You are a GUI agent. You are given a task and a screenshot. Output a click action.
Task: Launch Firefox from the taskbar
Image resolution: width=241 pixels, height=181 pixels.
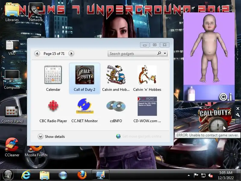click(x=82, y=175)
